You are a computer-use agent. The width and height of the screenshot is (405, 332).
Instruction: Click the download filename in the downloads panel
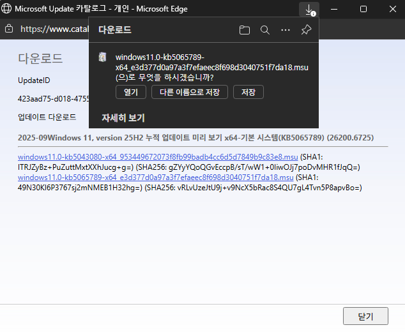(x=212, y=62)
